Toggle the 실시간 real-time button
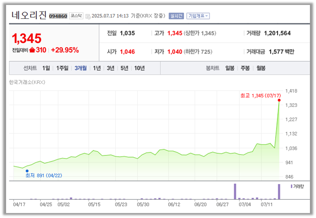 pyautogui.click(x=176, y=16)
